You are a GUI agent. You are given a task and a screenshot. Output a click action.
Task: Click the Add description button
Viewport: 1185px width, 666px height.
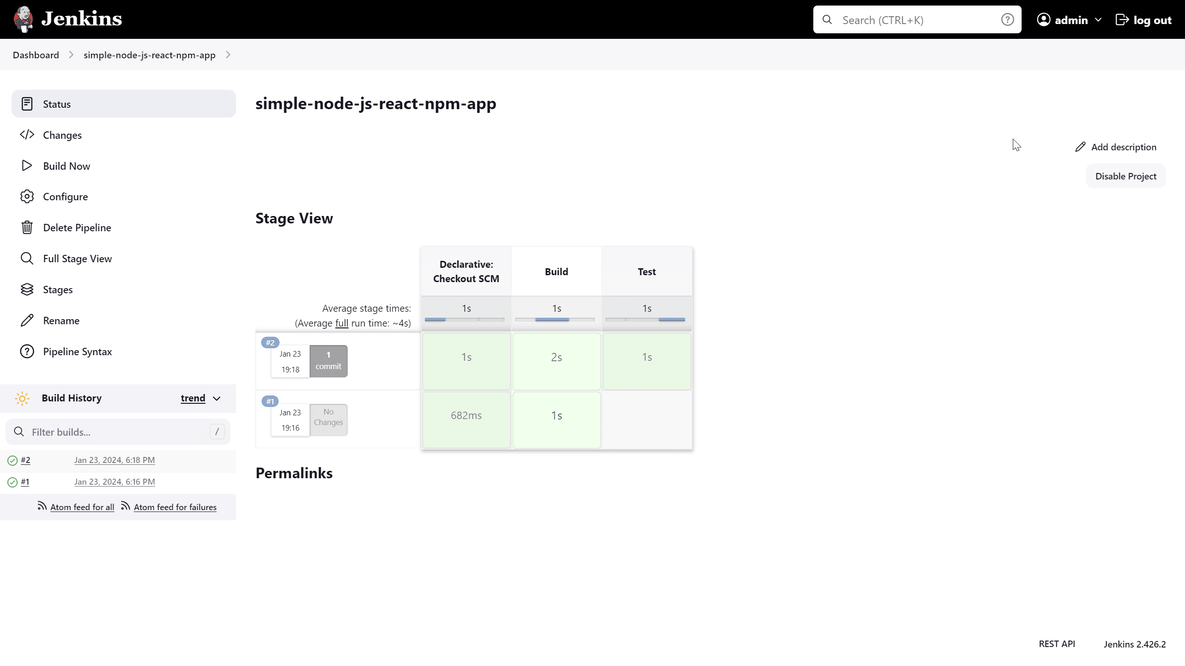click(x=1116, y=147)
